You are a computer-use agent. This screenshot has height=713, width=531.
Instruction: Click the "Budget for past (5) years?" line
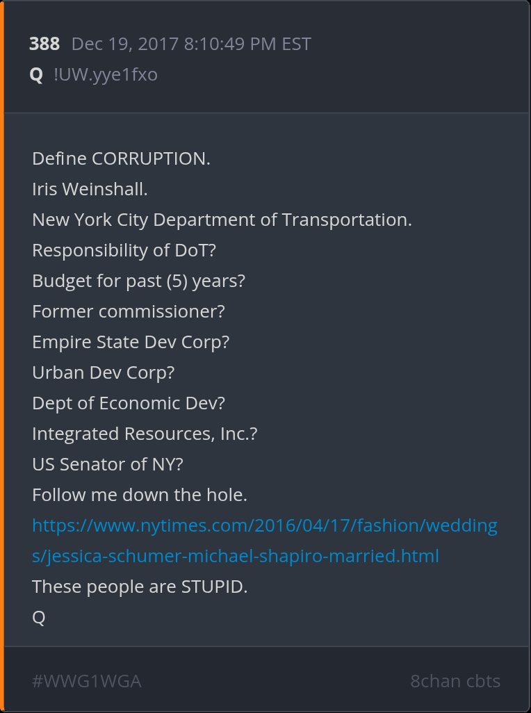point(138,281)
